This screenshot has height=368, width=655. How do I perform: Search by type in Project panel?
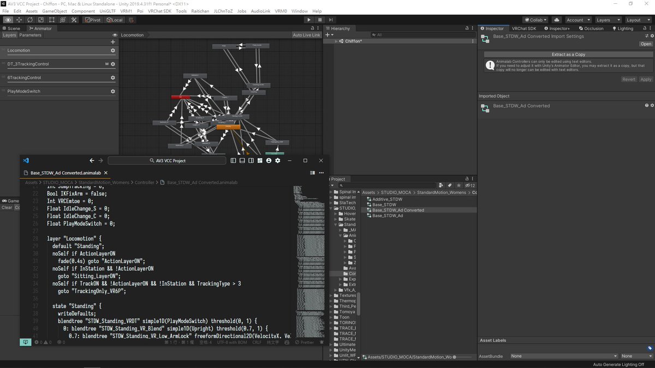tap(441, 185)
